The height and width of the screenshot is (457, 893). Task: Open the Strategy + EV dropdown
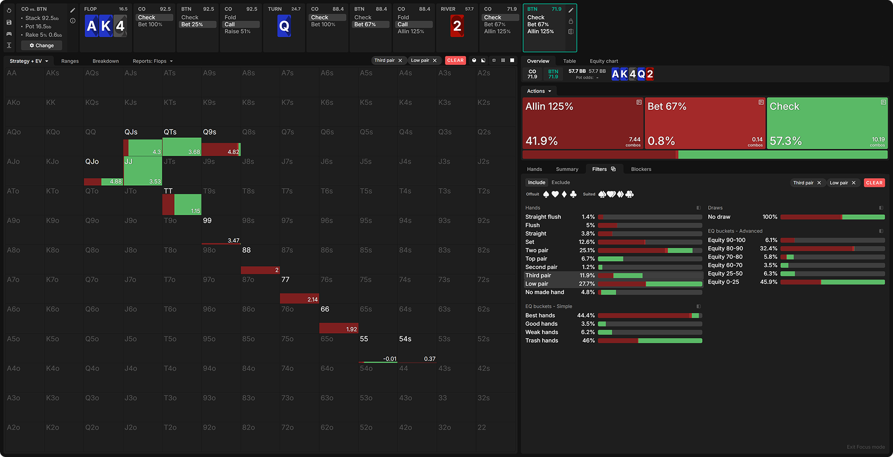(x=29, y=61)
